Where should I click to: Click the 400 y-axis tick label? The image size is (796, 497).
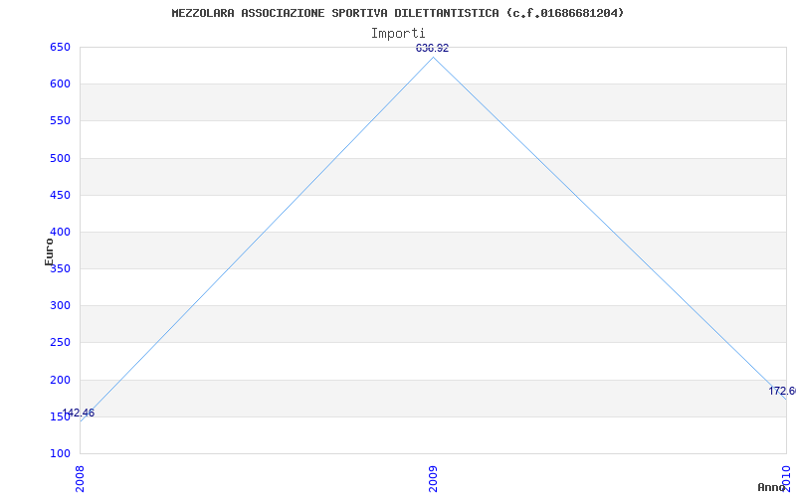(x=60, y=233)
